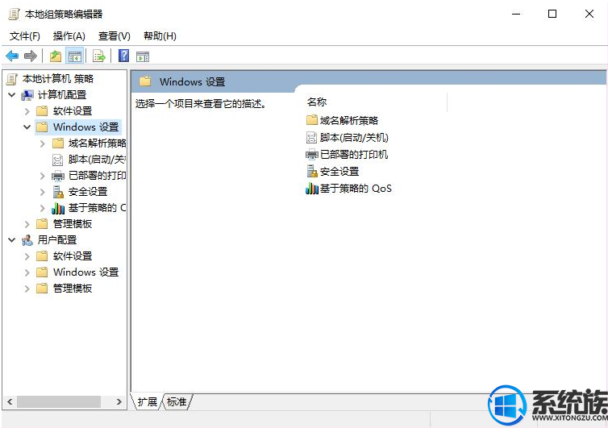The width and height of the screenshot is (608, 428).
Task: Open the 文件(F) menu
Action: tap(25, 36)
